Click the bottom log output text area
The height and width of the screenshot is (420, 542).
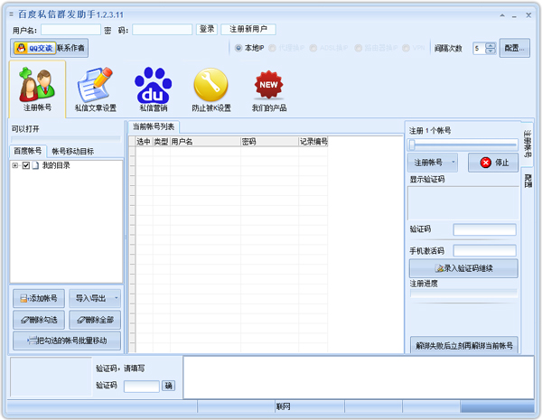[x=359, y=378]
